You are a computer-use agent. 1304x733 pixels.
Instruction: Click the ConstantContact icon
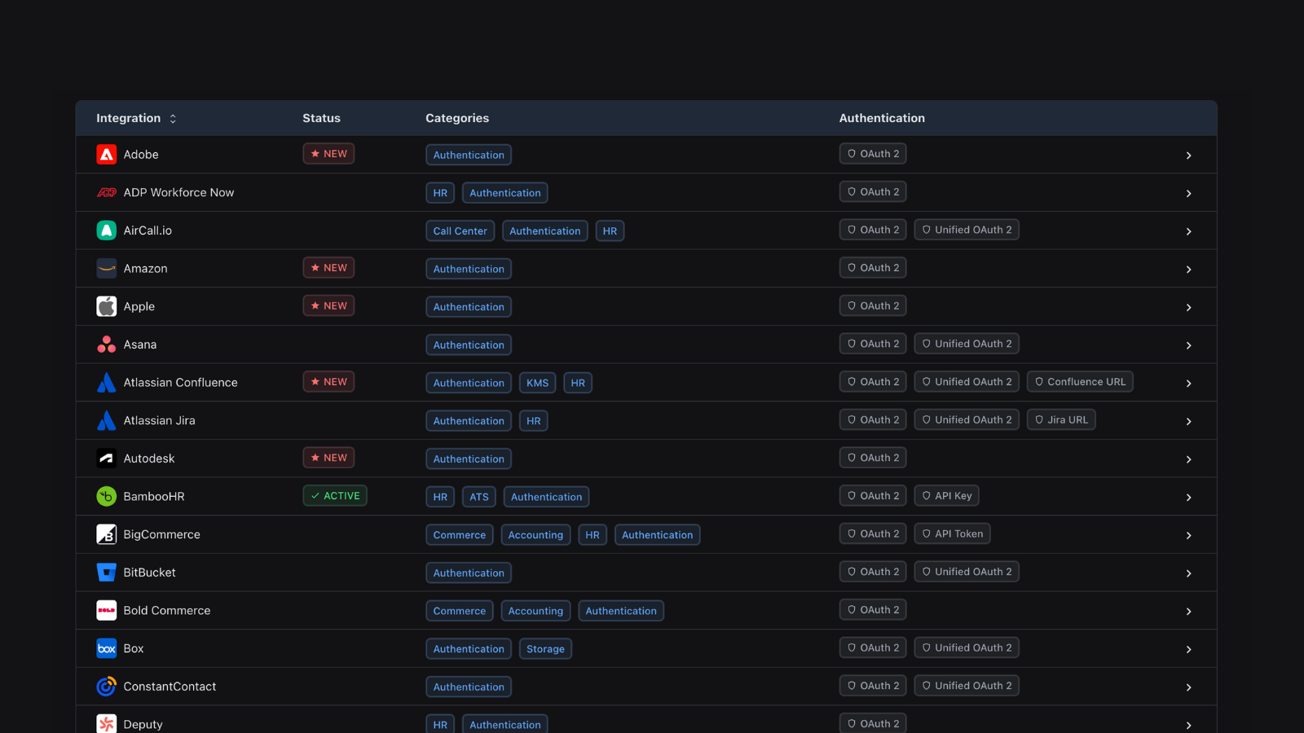pos(106,686)
